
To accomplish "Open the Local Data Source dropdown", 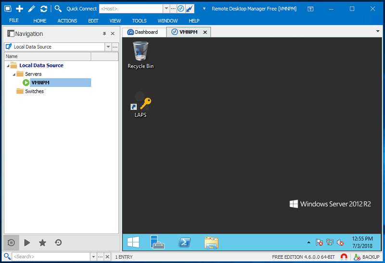I will point(108,47).
